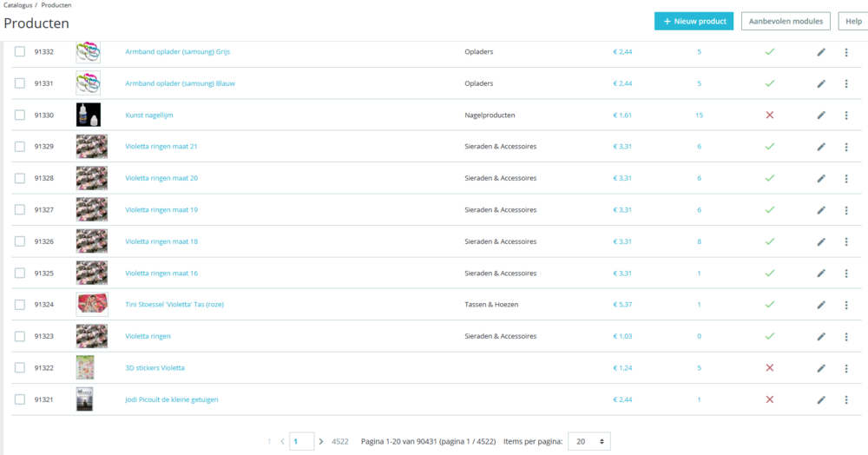Expand actions menu for Violetta ringen maat 19

point(845,210)
